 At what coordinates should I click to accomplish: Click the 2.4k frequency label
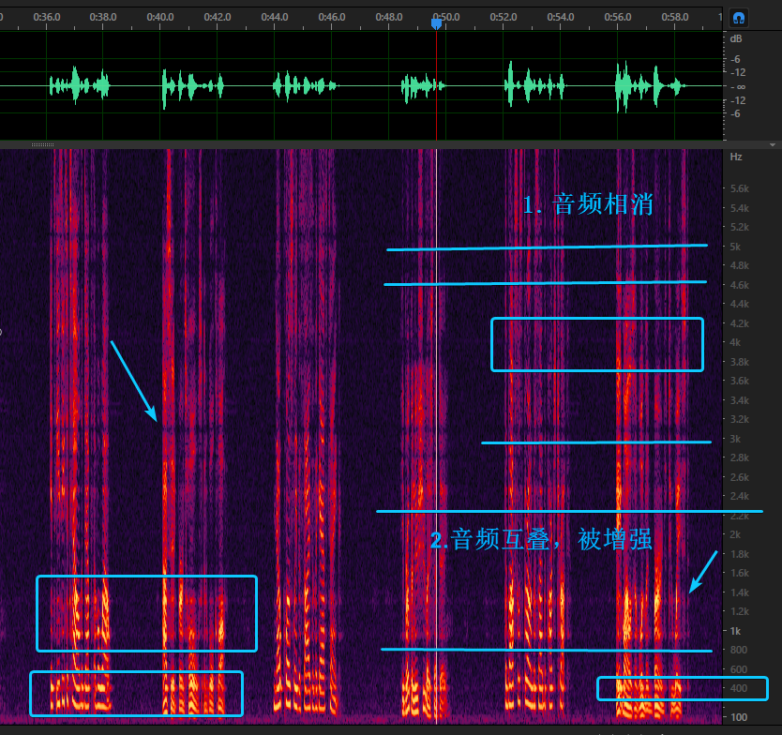(740, 496)
